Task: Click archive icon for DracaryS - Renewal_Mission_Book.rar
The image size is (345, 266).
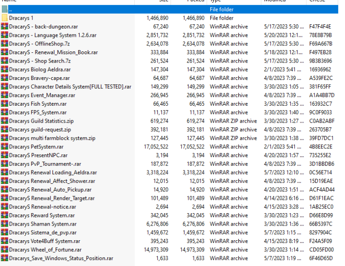Action: (5, 52)
